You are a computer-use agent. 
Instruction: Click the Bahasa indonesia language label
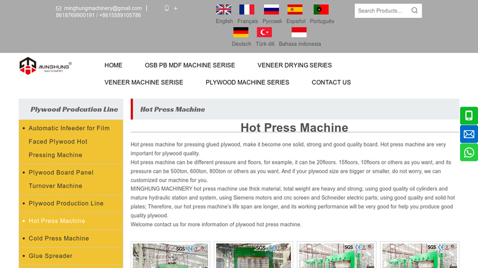(x=300, y=43)
